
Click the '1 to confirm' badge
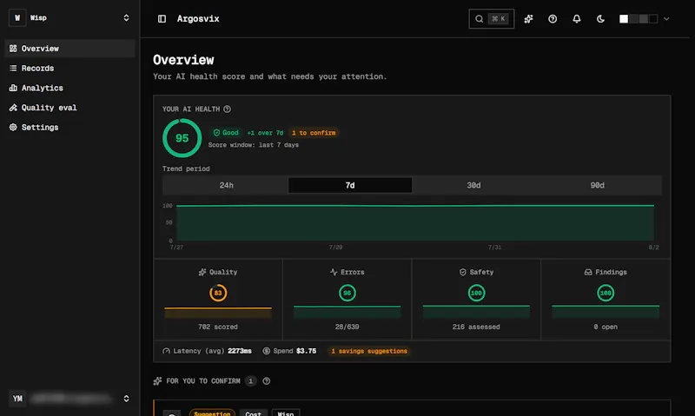pos(314,133)
